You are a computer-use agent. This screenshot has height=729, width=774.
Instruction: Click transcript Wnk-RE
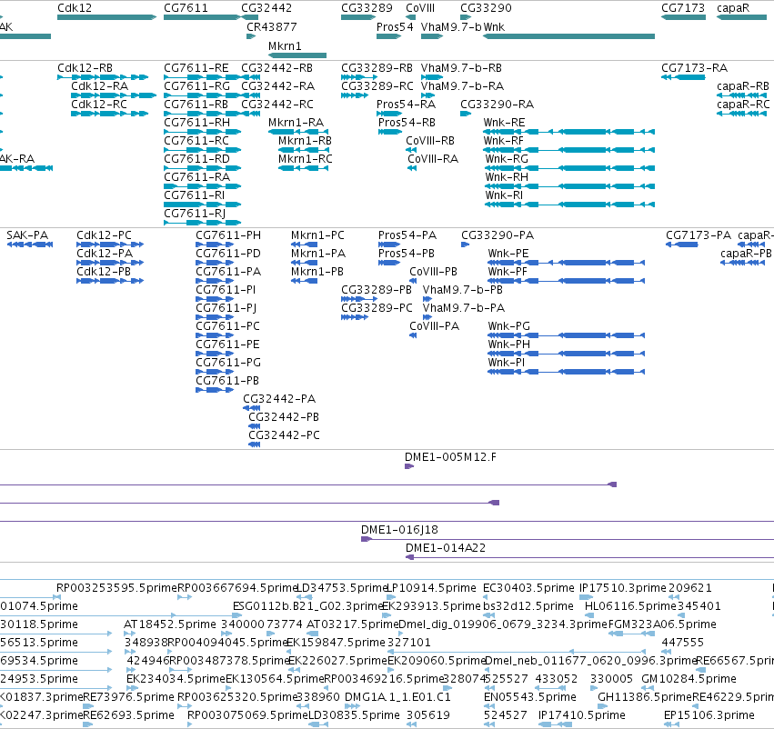click(504, 123)
